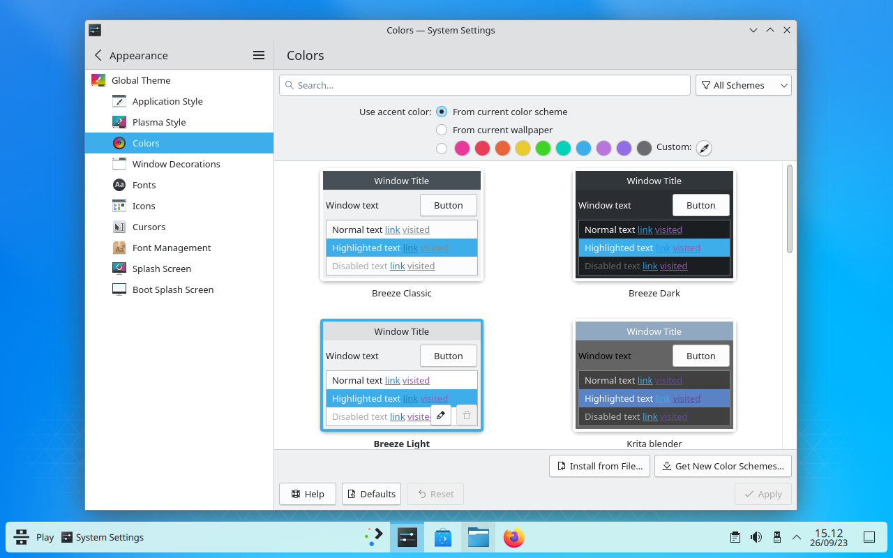Click the Plasma Style icon
893x558 pixels.
[119, 122]
